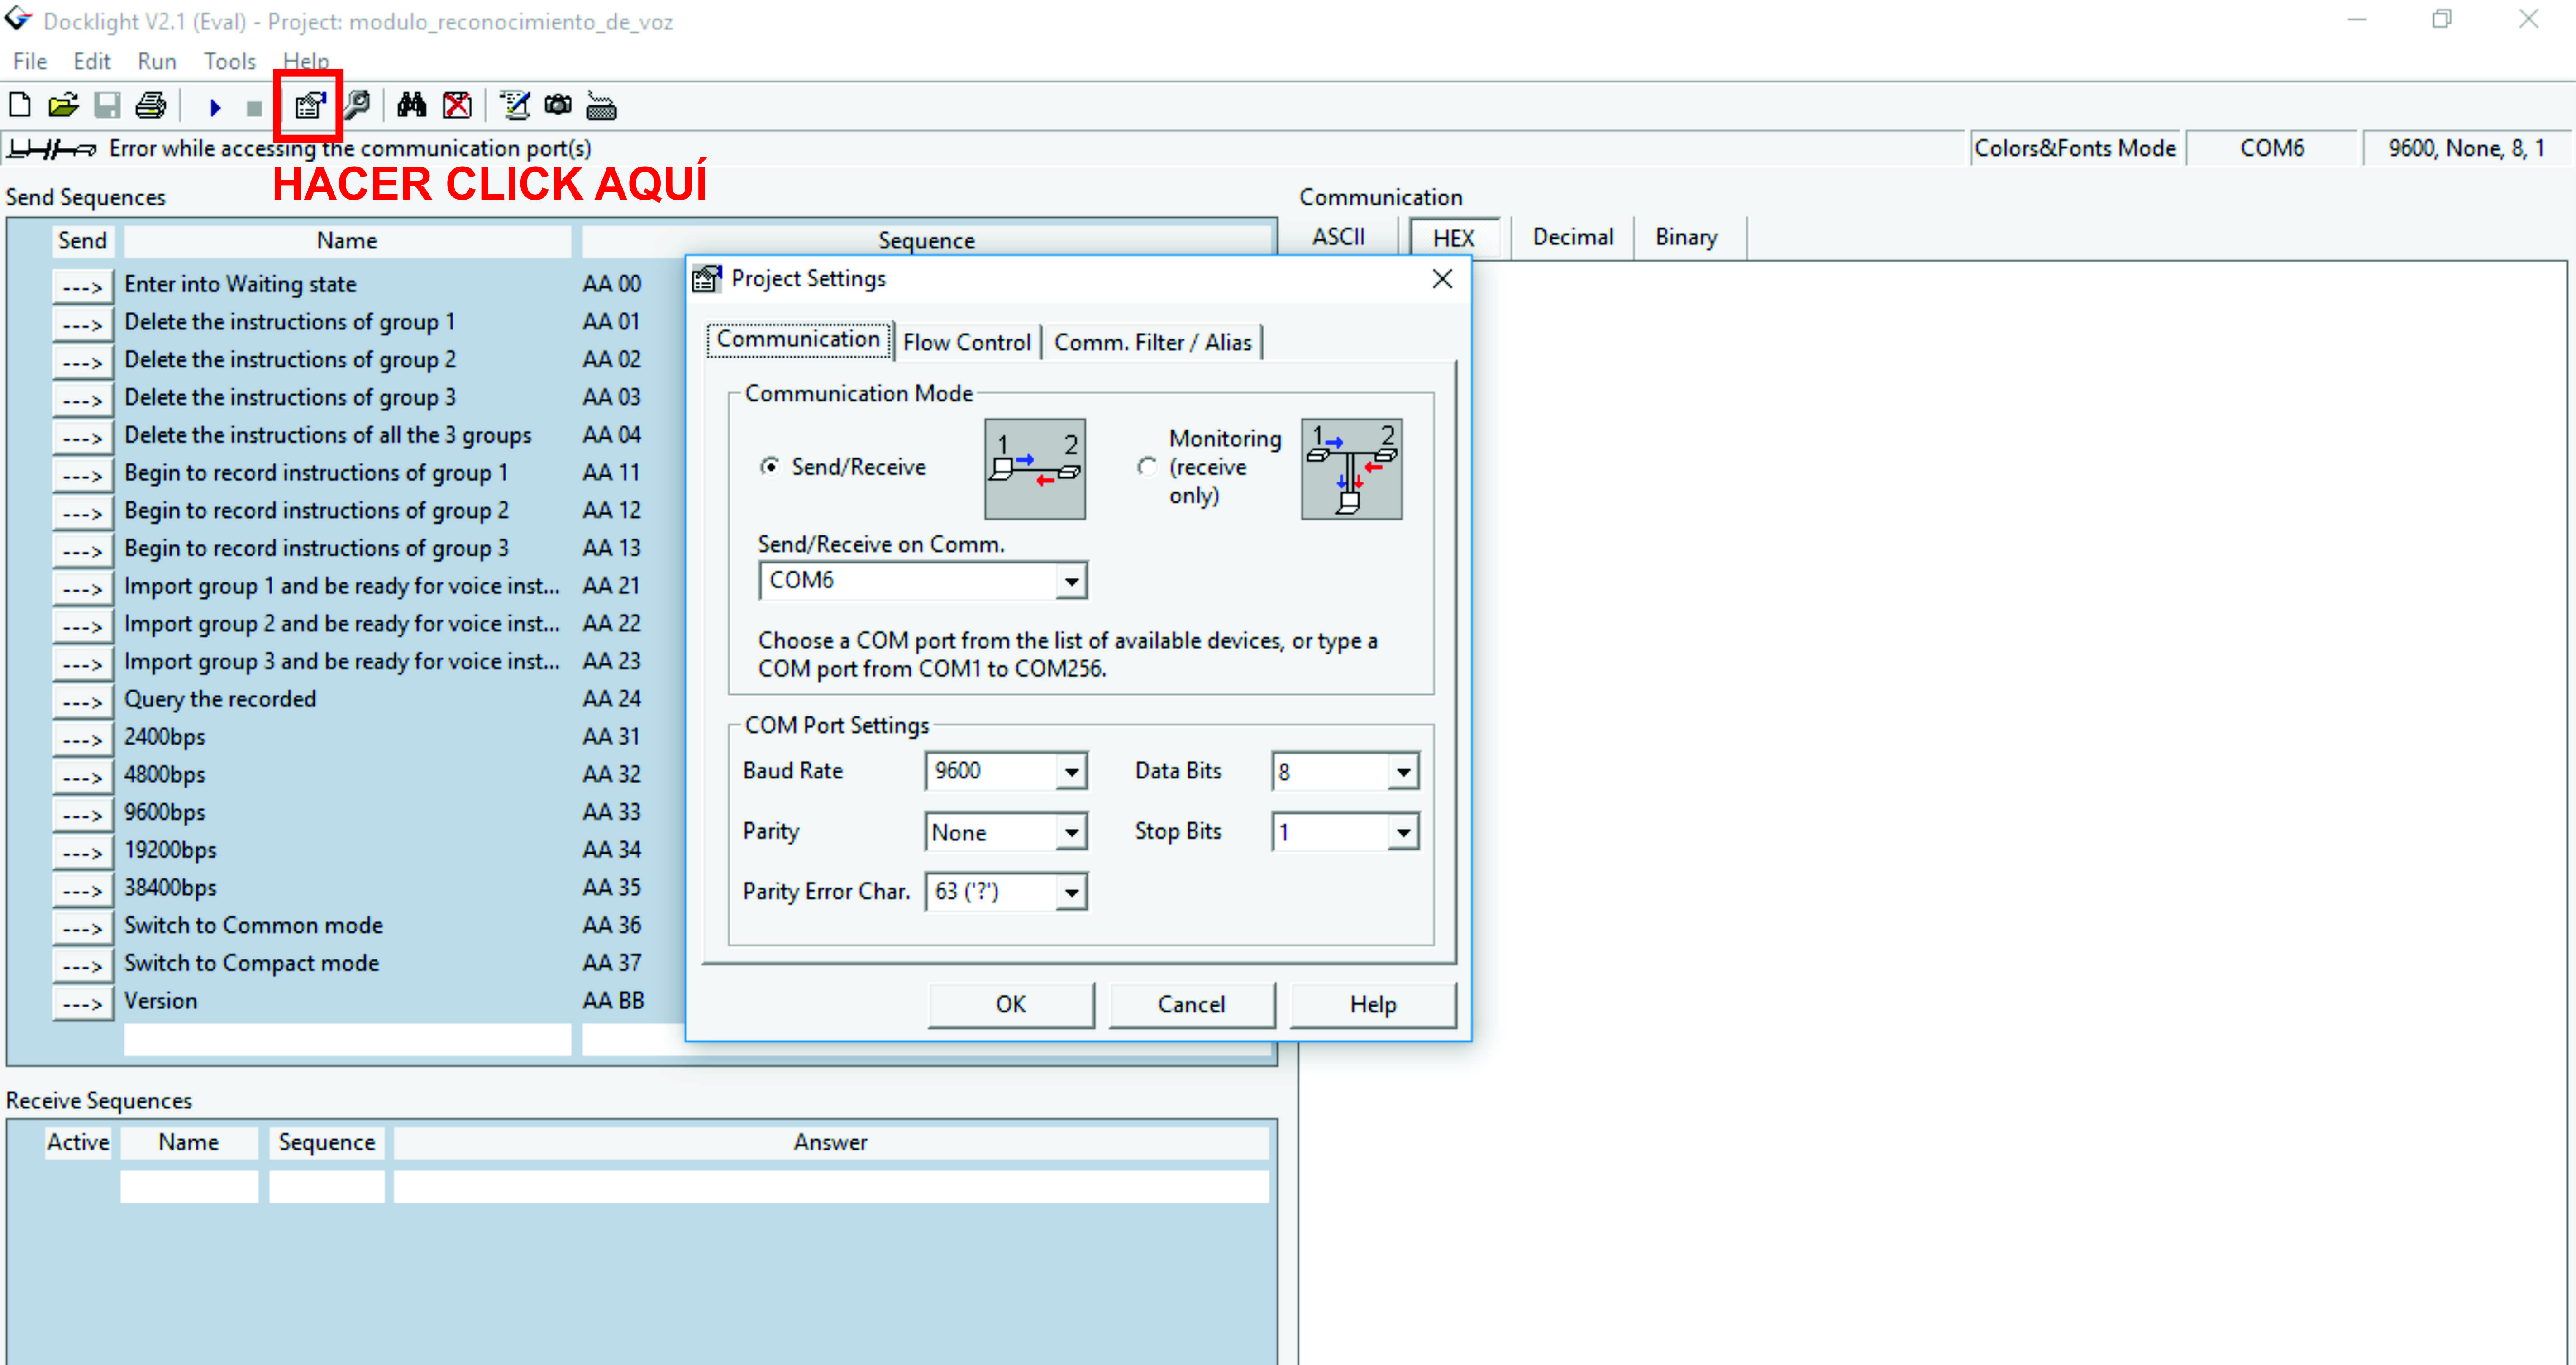Expand the Data Bits dropdown

click(1403, 772)
